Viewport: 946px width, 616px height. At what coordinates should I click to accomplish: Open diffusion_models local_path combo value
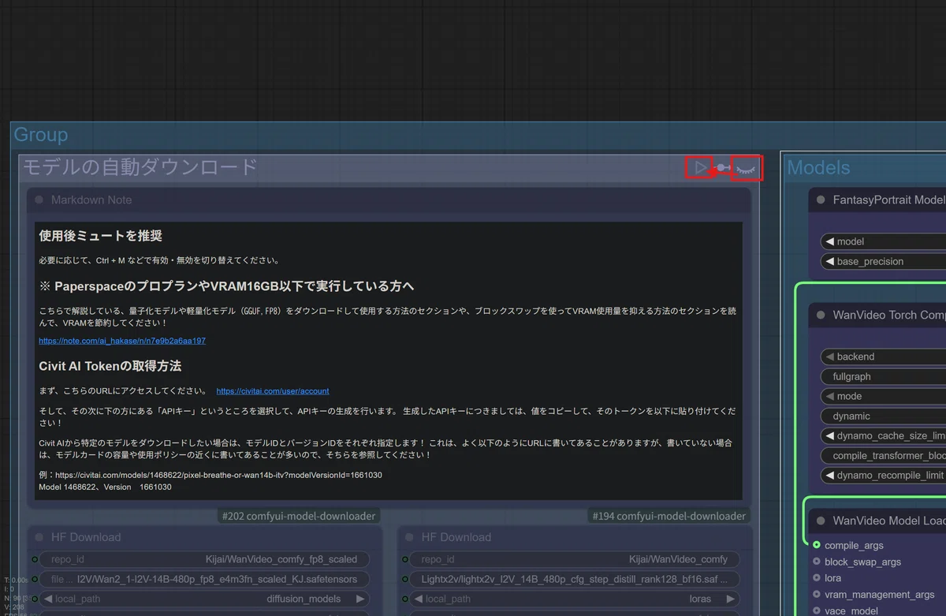[x=304, y=599]
